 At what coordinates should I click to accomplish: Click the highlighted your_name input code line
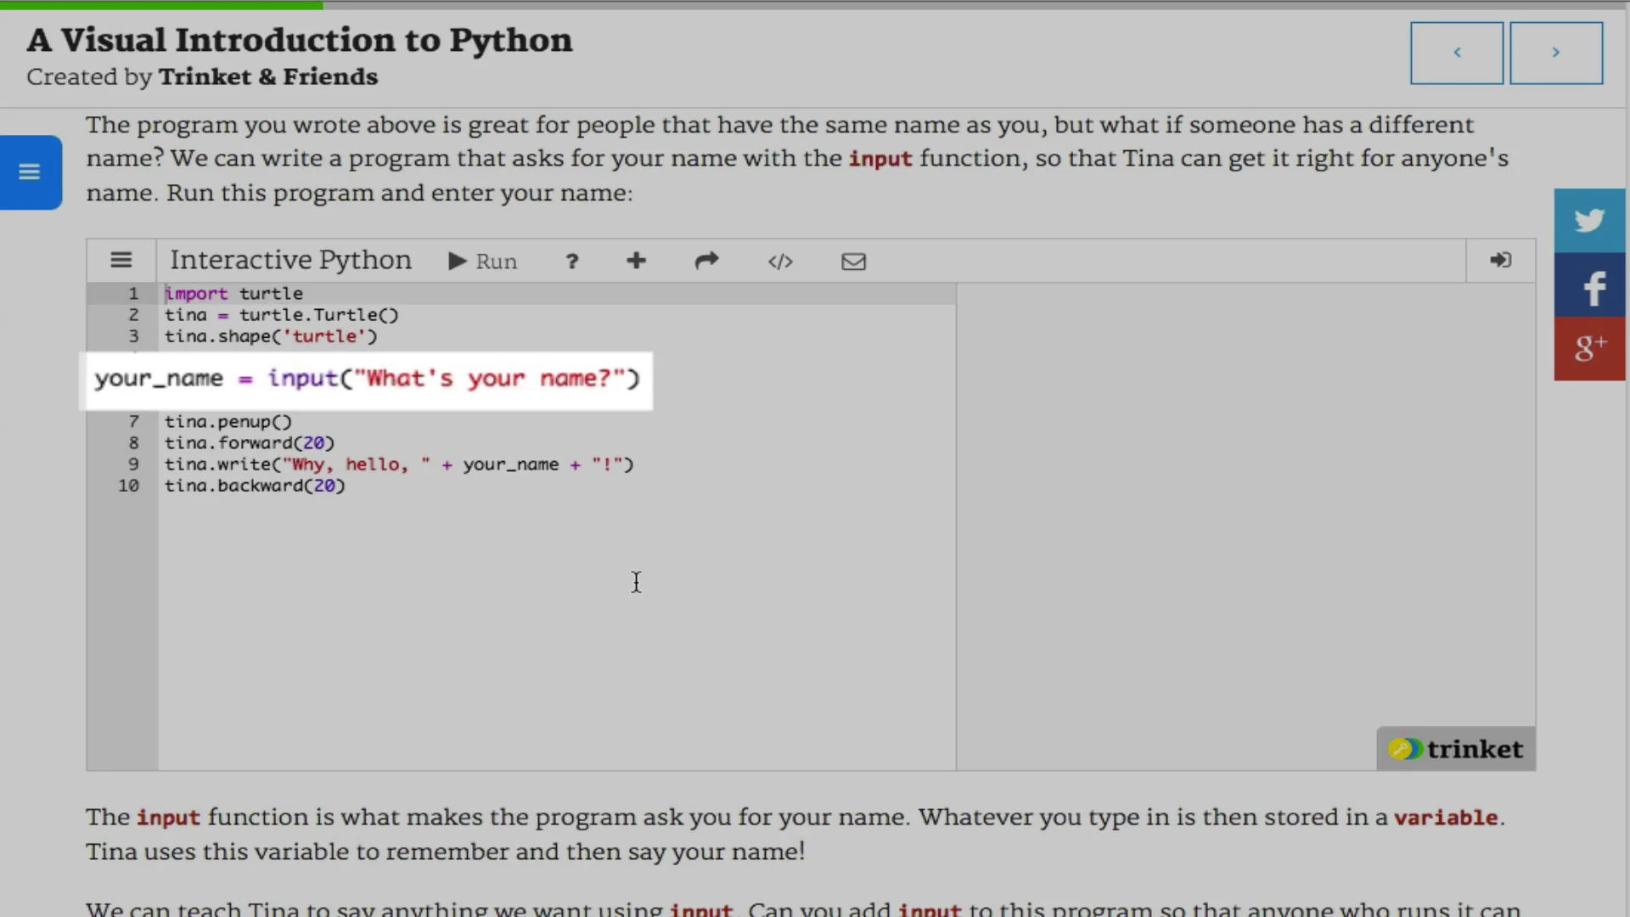click(x=367, y=379)
